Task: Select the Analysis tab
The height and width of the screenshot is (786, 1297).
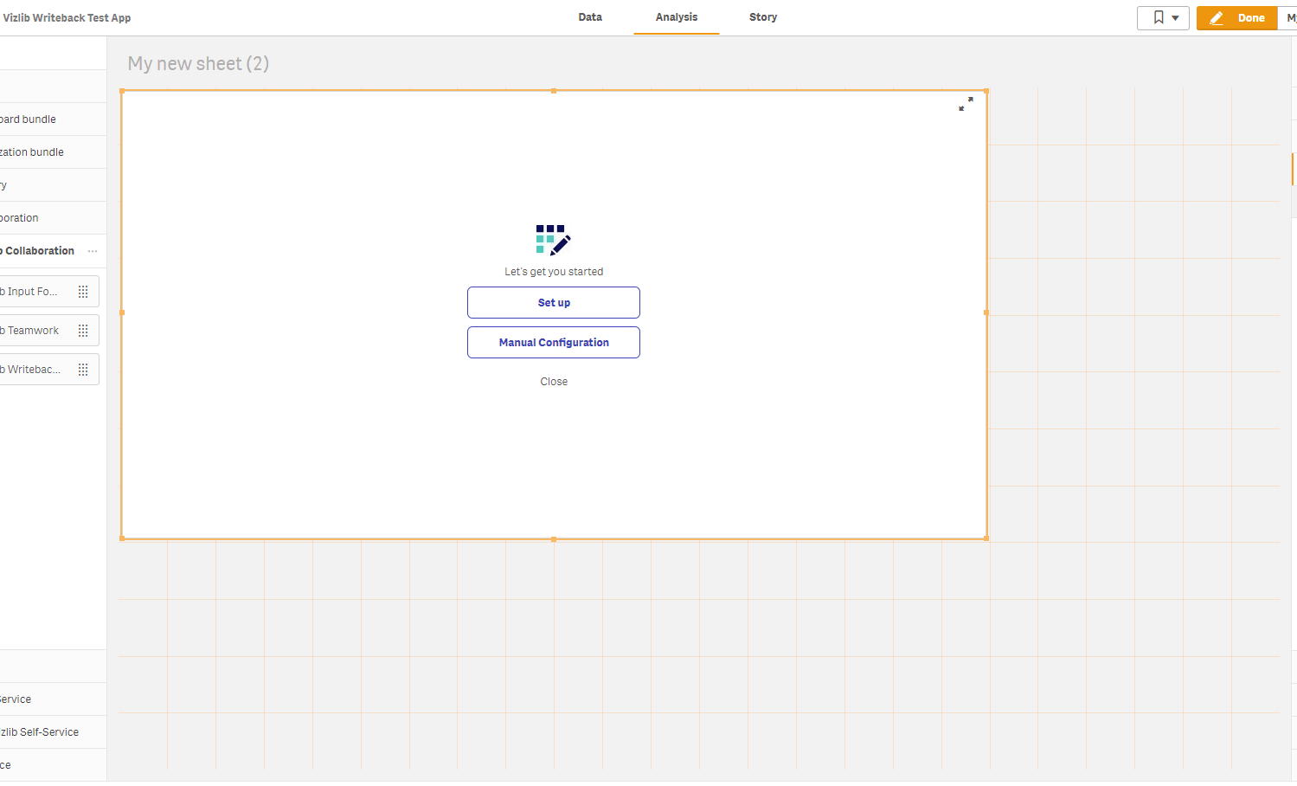Action: (676, 17)
